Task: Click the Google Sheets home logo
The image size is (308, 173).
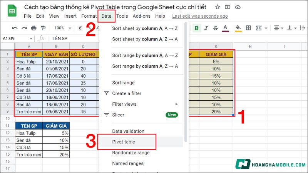Action: click(12, 11)
